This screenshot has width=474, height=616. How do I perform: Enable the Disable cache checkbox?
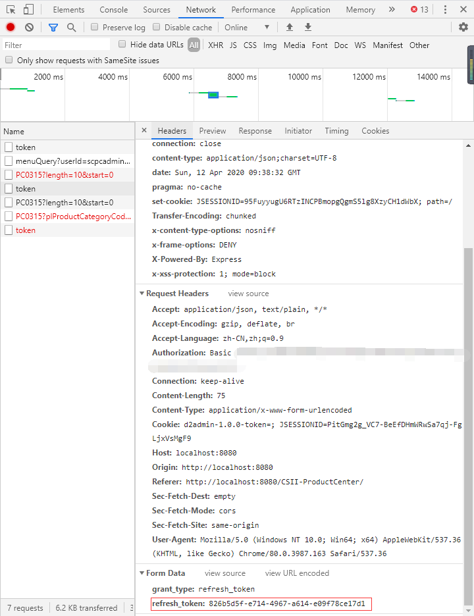pyautogui.click(x=157, y=27)
